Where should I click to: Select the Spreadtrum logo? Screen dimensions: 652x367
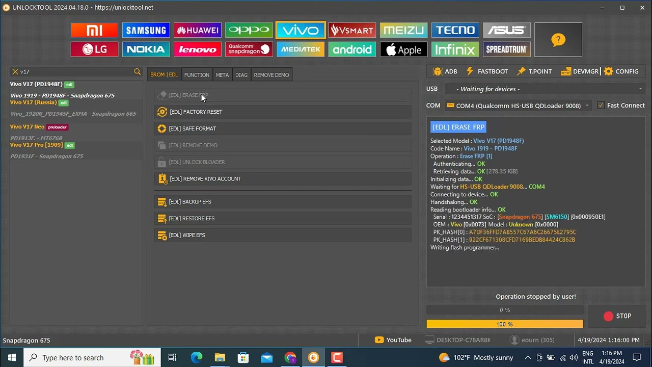tap(506, 49)
